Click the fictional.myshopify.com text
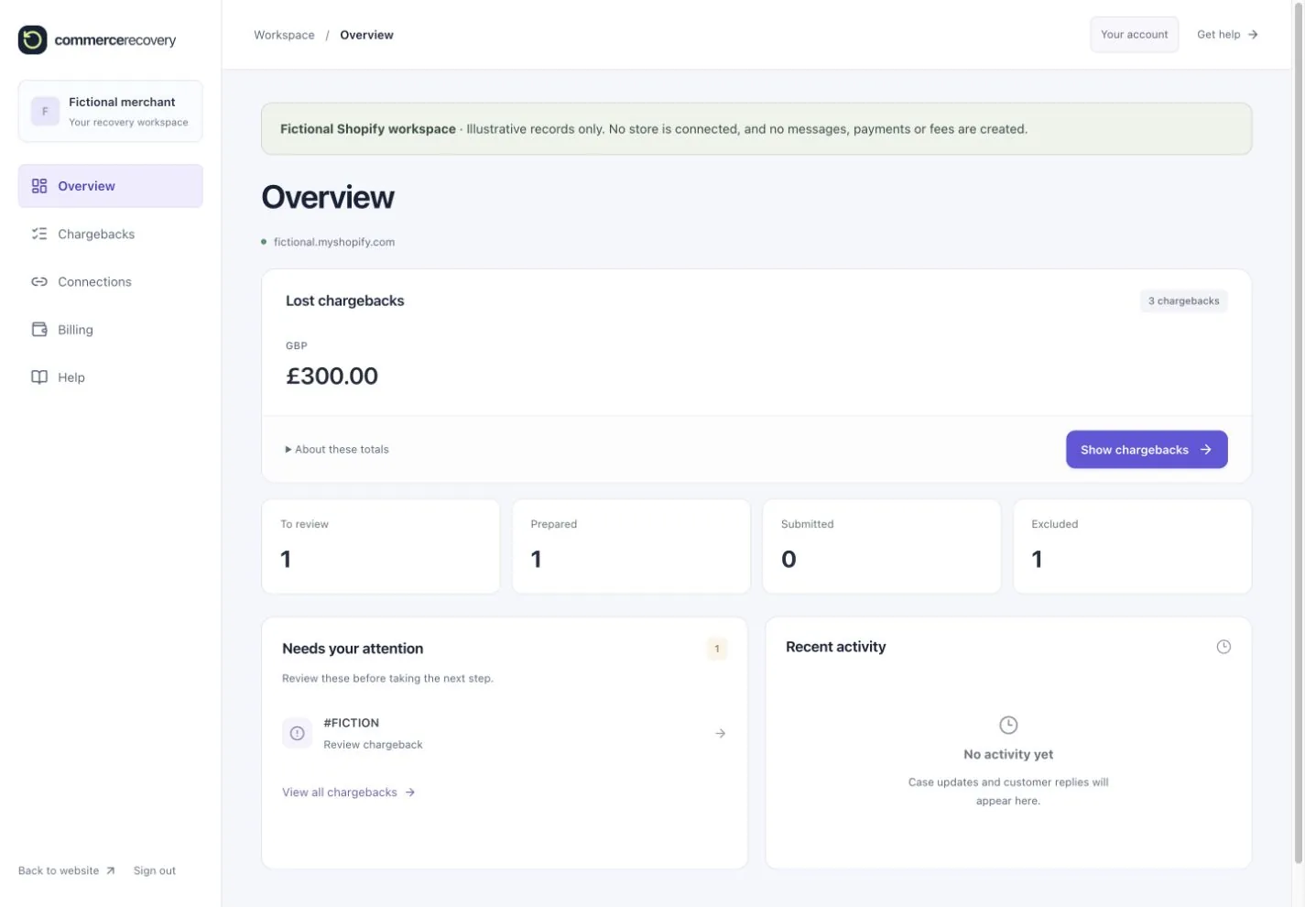This screenshot has width=1305, height=907. point(334,242)
